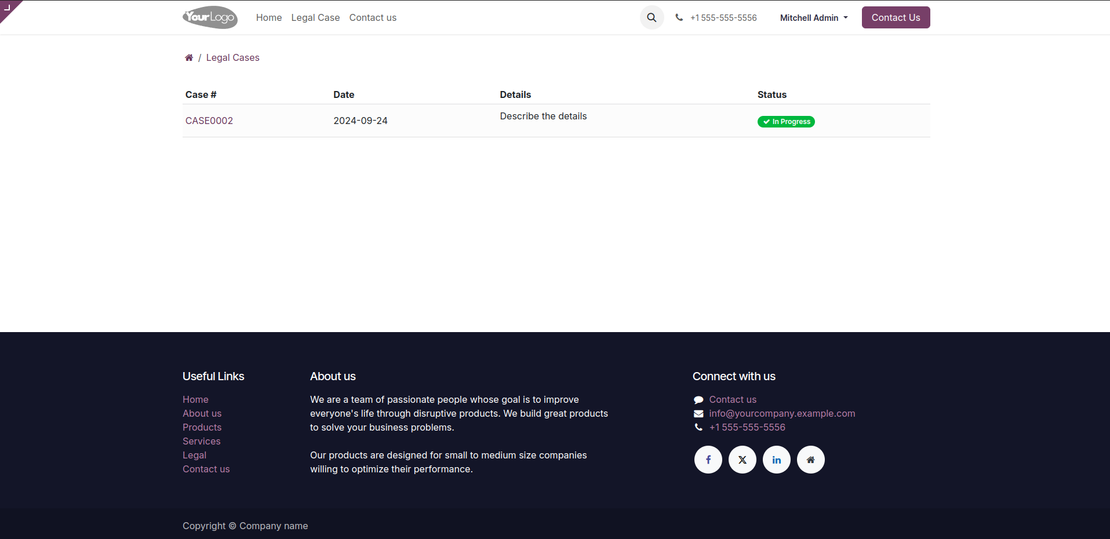Viewport: 1110px width, 539px height.
Task: Click the Status column header
Action: [x=772, y=94]
